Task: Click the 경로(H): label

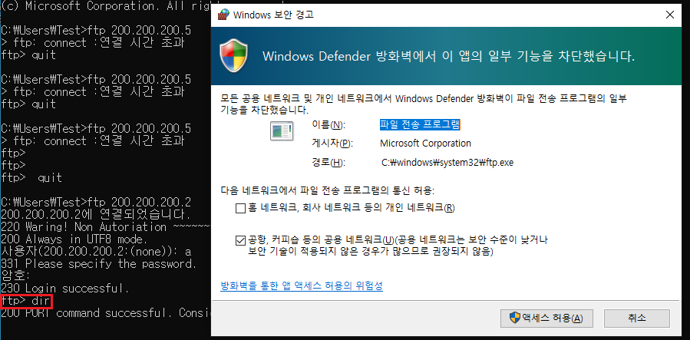Action: click(328, 163)
